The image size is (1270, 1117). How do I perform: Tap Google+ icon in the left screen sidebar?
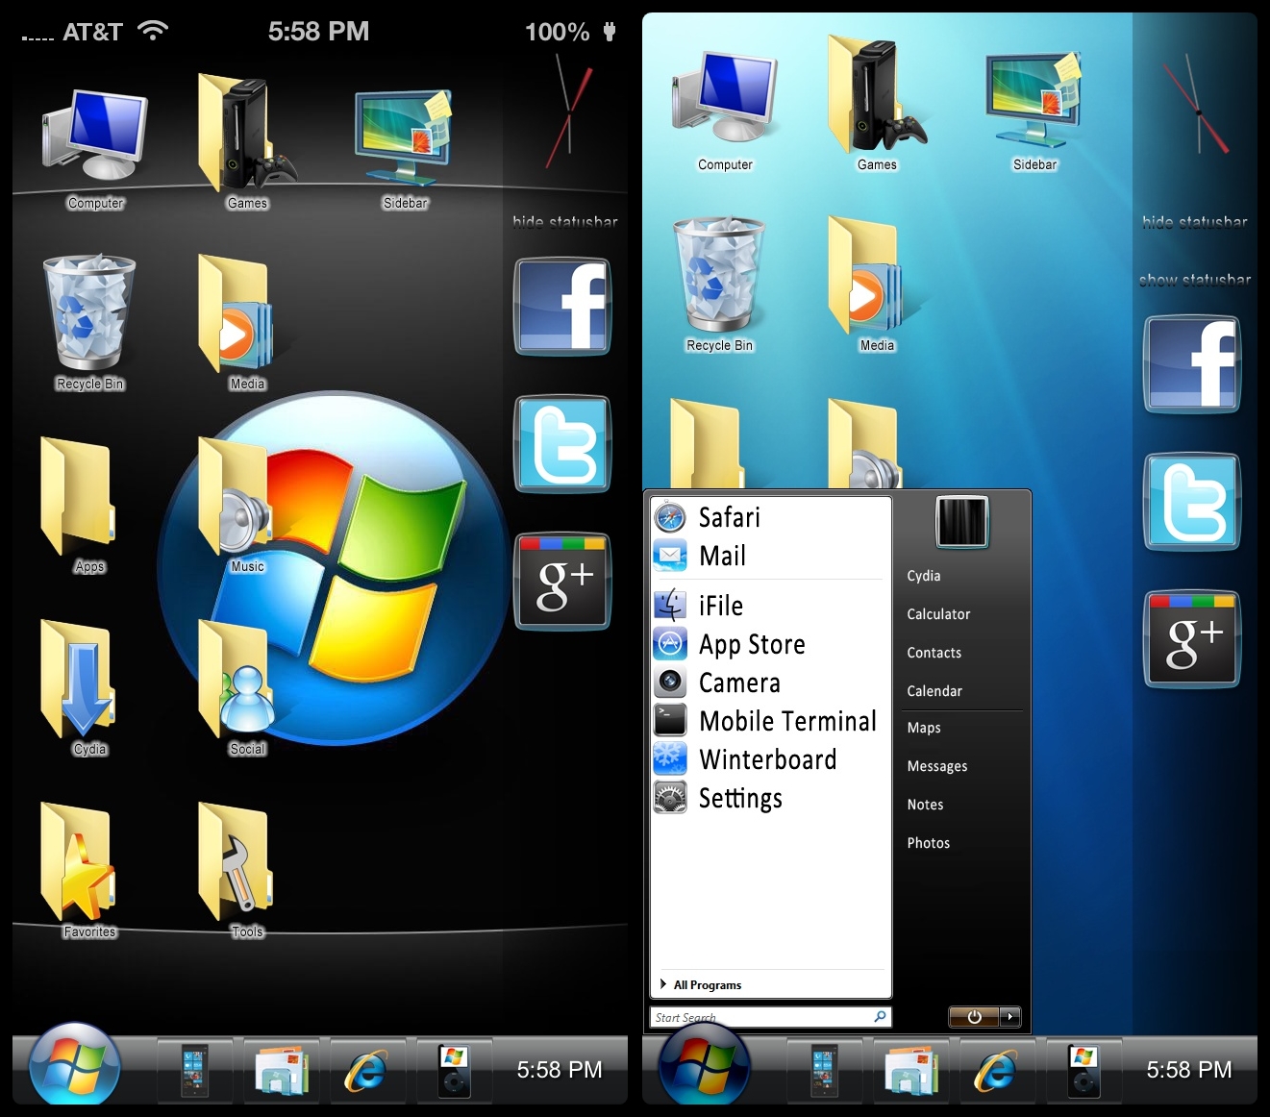[562, 582]
